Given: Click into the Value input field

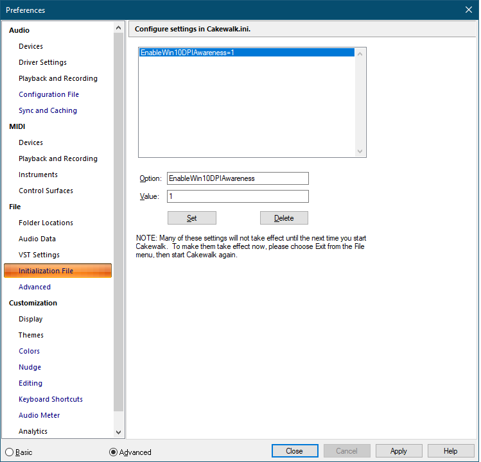Looking at the screenshot, I should coord(238,196).
